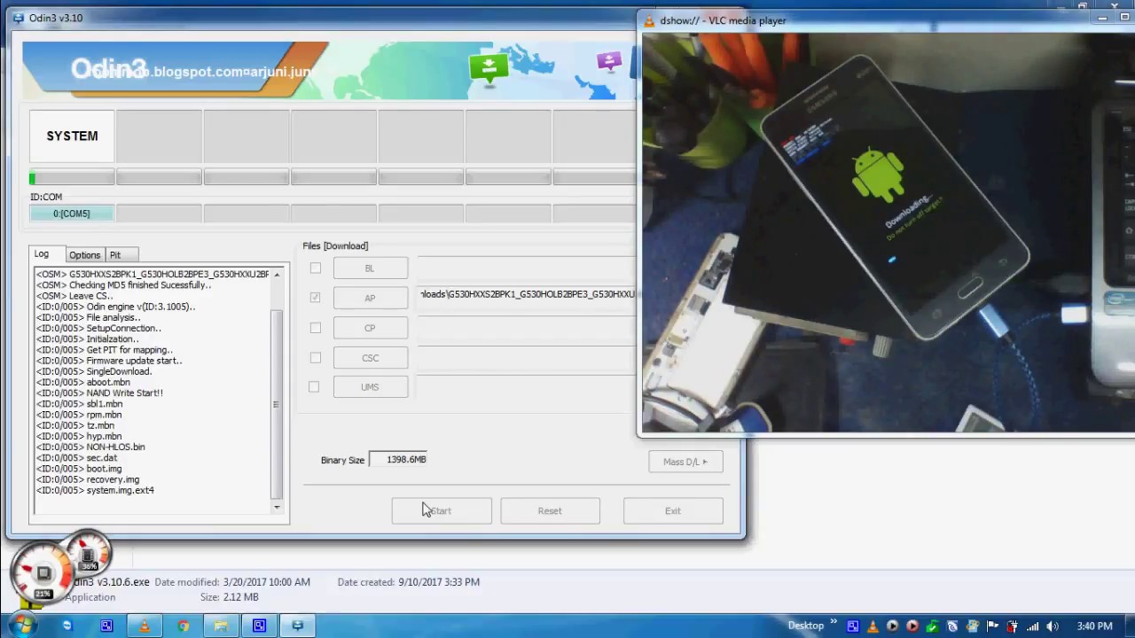
Task: Click the Binary Size value field
Action: (398, 459)
